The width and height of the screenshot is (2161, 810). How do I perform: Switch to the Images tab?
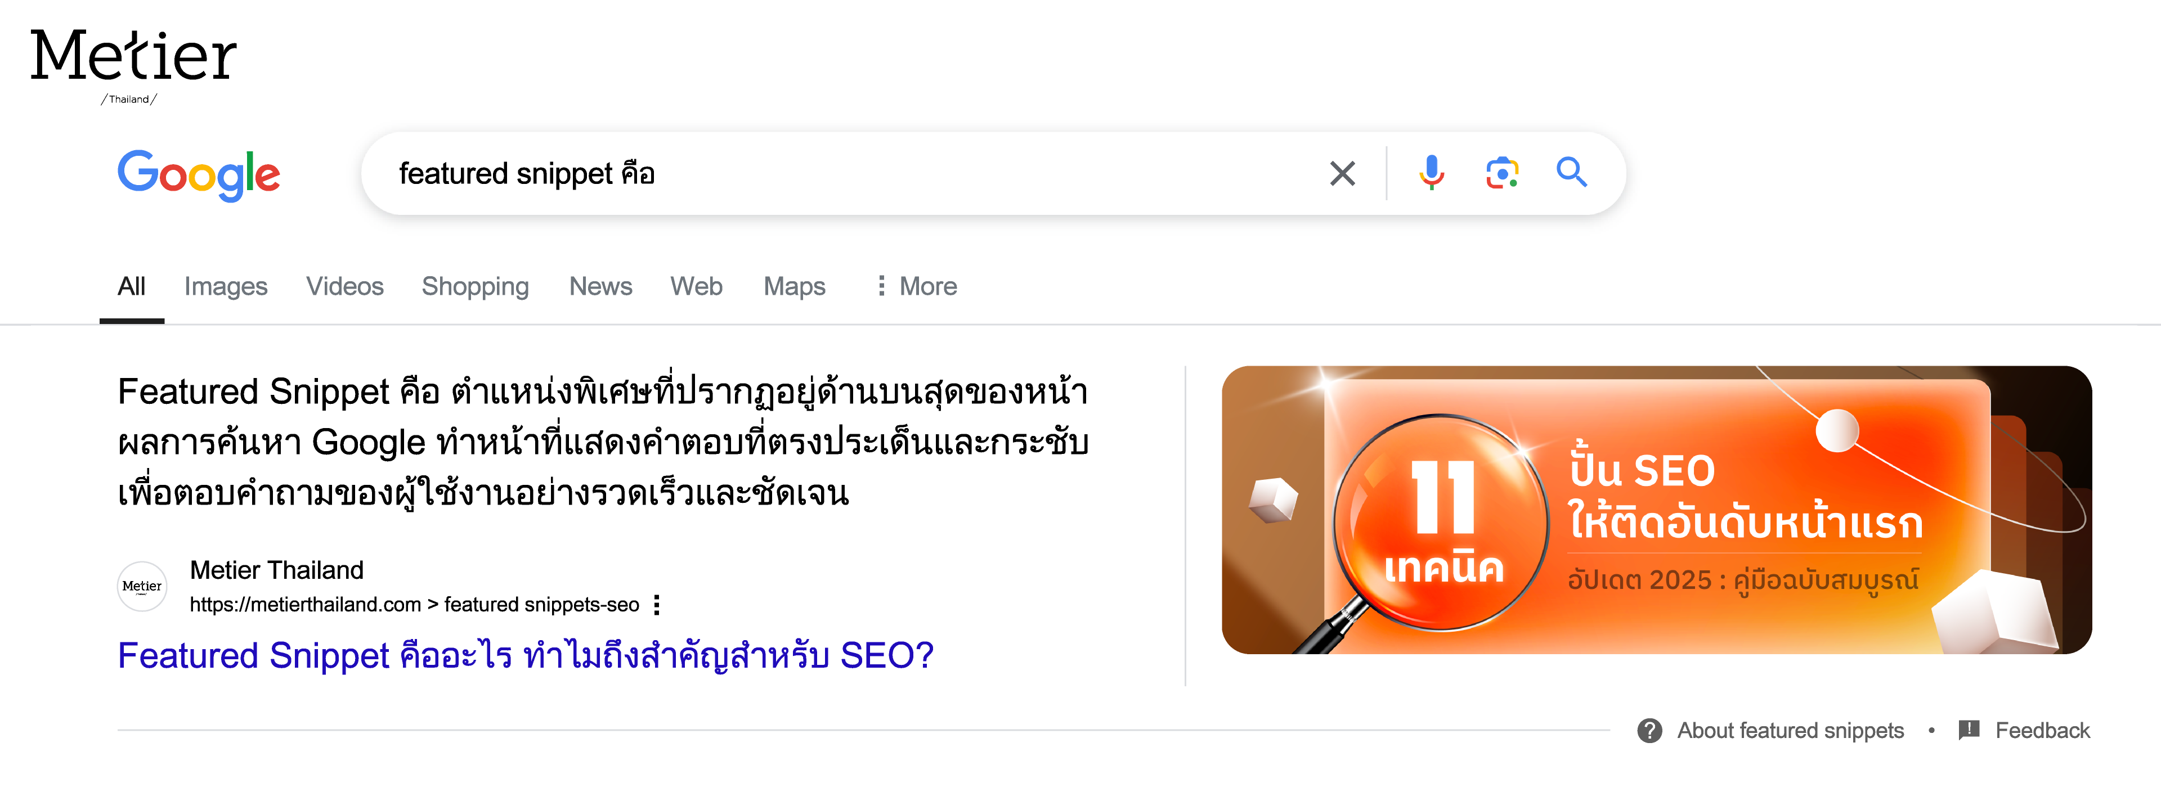point(226,287)
